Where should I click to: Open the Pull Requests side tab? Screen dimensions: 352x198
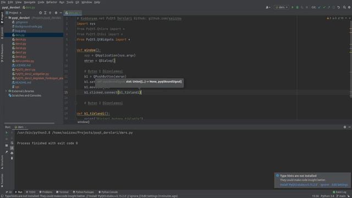click(x=2, y=53)
